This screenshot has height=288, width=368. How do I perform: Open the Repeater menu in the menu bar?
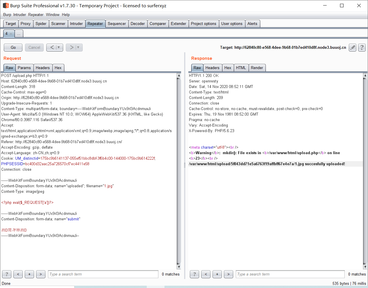tap(36, 15)
